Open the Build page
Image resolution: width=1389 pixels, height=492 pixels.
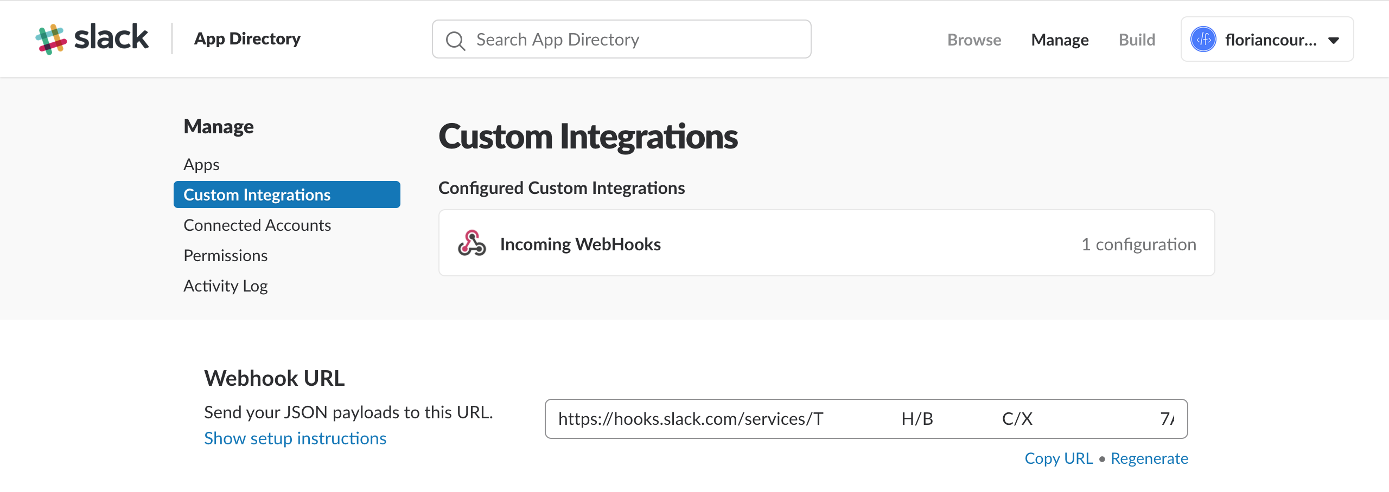click(x=1137, y=40)
